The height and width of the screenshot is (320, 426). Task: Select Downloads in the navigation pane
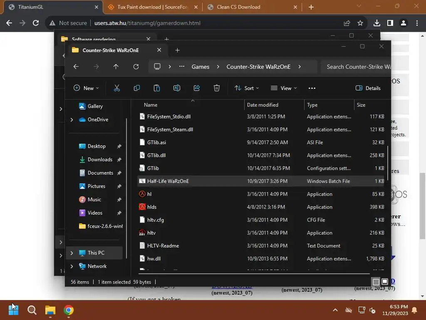coord(100,160)
